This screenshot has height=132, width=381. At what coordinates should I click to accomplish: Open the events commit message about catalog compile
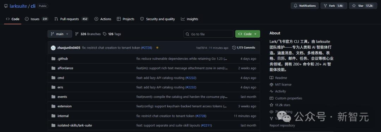[182, 97]
